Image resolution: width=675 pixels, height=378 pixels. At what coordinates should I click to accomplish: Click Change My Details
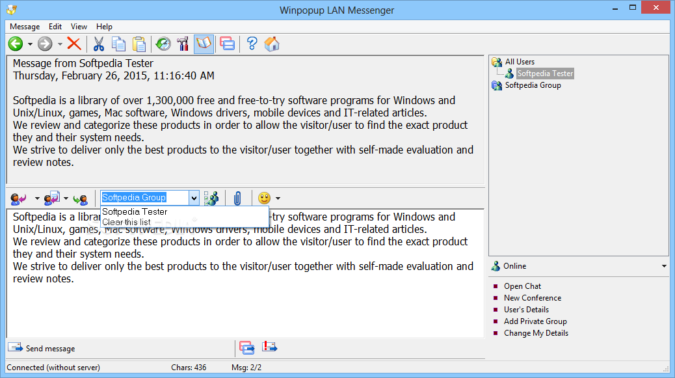536,333
